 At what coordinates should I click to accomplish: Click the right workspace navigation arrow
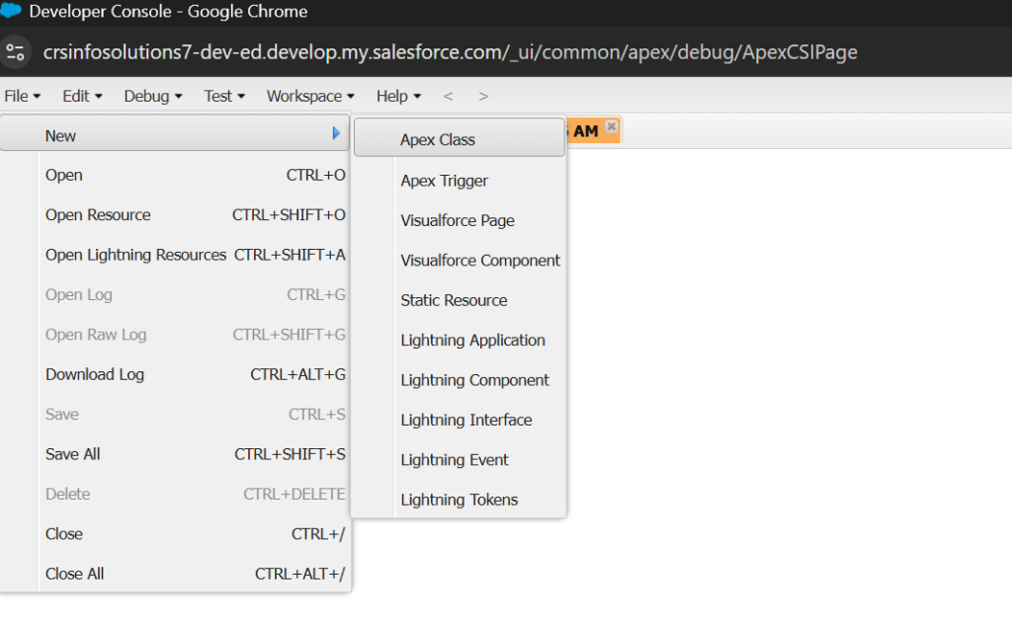coord(481,96)
